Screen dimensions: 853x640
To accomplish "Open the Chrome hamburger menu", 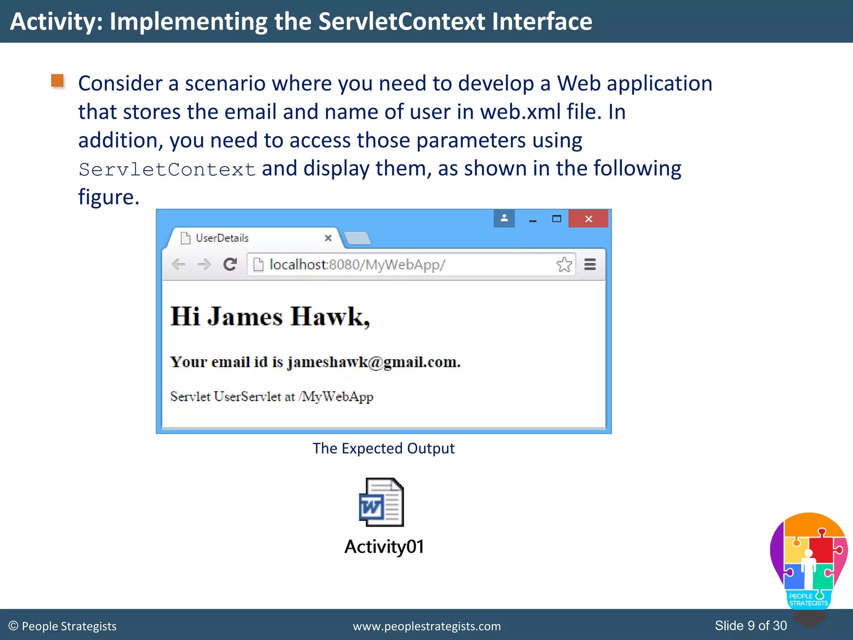I will pyautogui.click(x=590, y=264).
